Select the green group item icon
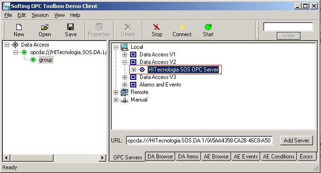The width and height of the screenshot is (321, 173). coord(33,60)
